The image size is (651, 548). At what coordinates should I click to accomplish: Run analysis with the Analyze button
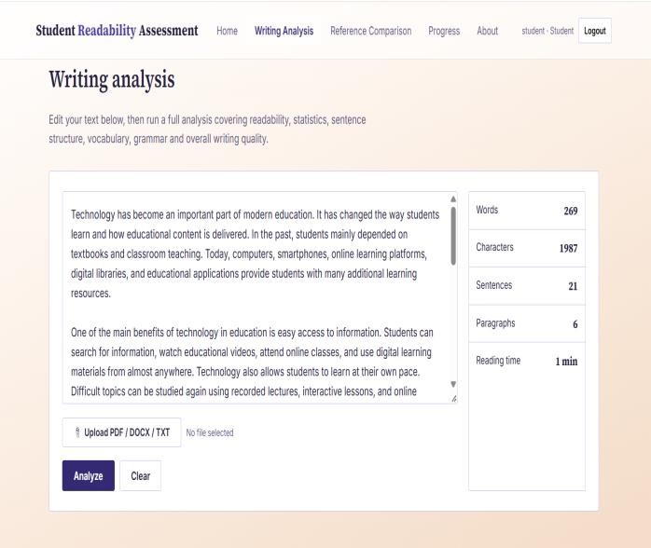coord(89,475)
